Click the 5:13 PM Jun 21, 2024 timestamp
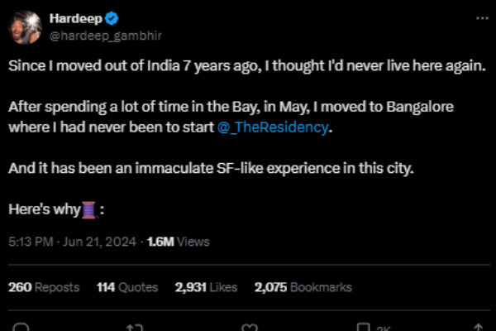The height and width of the screenshot is (331, 496). tap(74, 242)
